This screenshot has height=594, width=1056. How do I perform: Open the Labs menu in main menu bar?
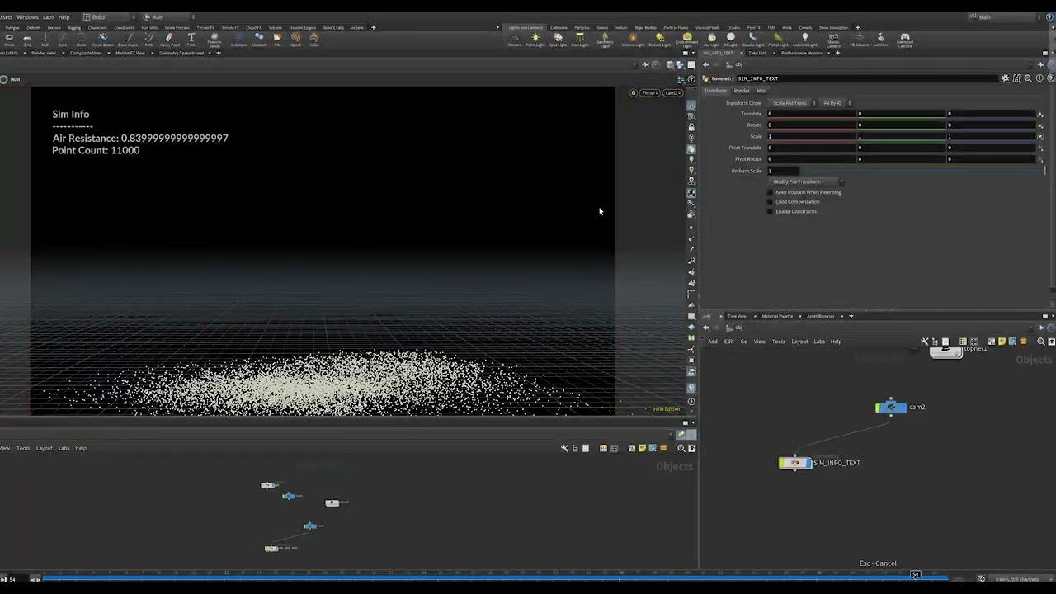coord(49,16)
